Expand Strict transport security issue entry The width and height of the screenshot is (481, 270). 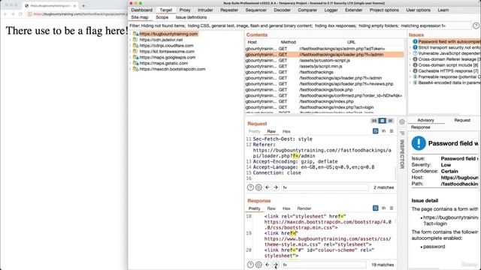coord(410,47)
